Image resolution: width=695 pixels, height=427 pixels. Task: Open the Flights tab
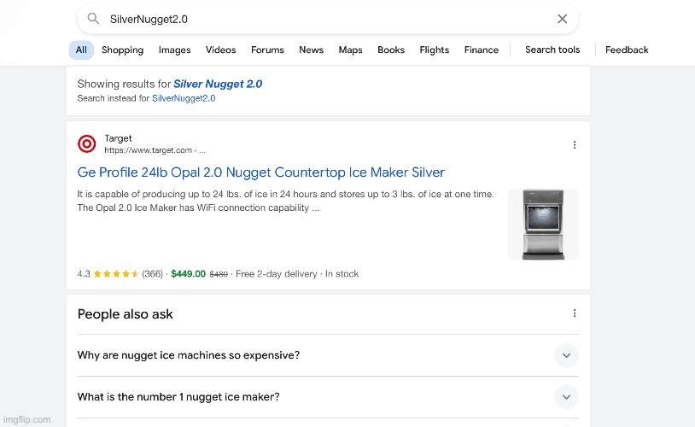tap(435, 50)
